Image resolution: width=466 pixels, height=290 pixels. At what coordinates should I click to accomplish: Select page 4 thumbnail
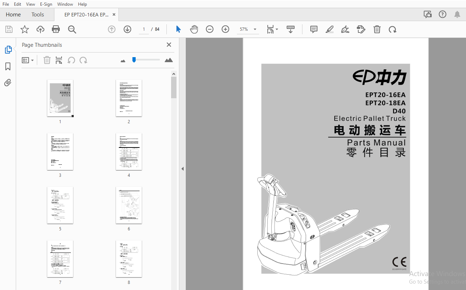(x=129, y=152)
